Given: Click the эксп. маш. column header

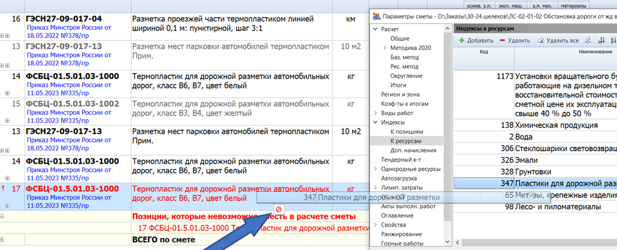Looking at the screenshot, I should (x=510, y=6).
